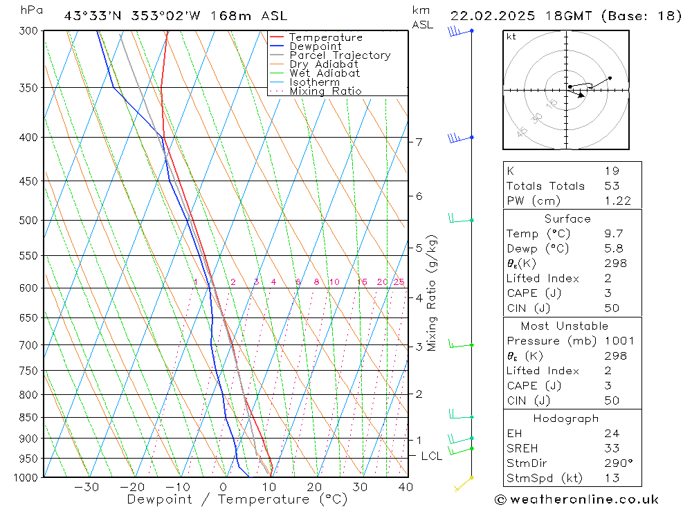
Task: Select the Wet Adiabat legend entry
Action: (315, 73)
